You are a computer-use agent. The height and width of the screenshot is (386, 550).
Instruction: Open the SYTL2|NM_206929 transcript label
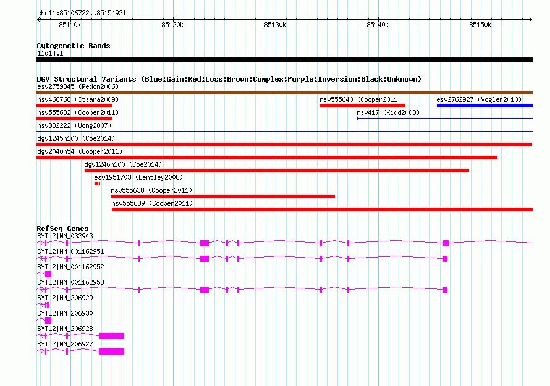pyautogui.click(x=66, y=298)
